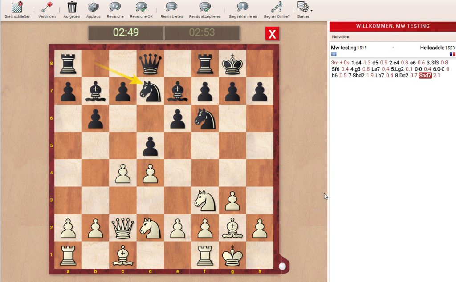Connect to the server with the Verbinden icon

coord(46,8)
